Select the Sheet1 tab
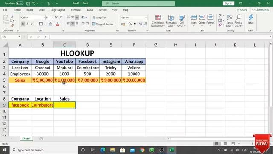 click(26, 139)
